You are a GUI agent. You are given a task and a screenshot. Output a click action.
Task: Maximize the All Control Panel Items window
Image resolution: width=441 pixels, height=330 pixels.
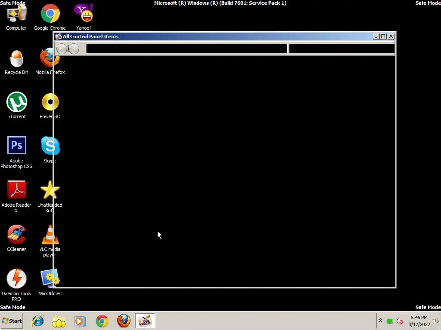click(x=383, y=37)
